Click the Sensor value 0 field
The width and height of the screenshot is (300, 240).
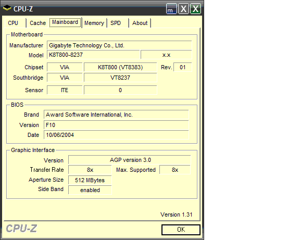pos(120,90)
